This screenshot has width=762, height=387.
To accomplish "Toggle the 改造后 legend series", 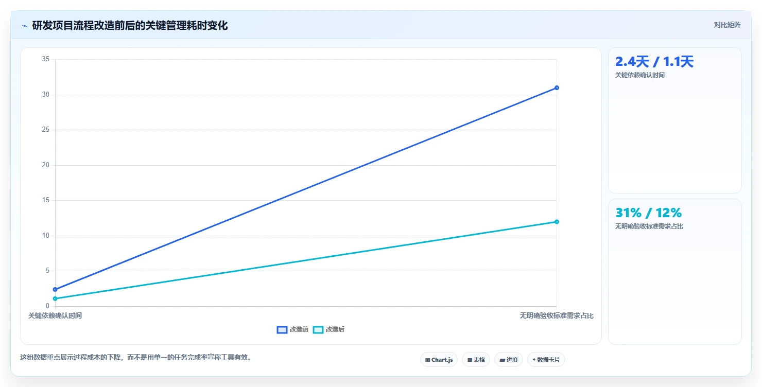I will pos(328,329).
